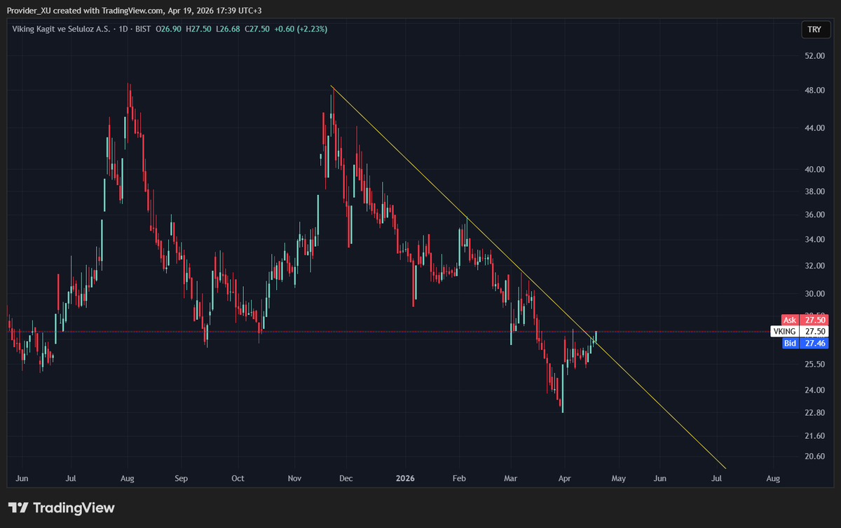Click the Dec time axis label
The width and height of the screenshot is (841, 528).
tap(346, 479)
